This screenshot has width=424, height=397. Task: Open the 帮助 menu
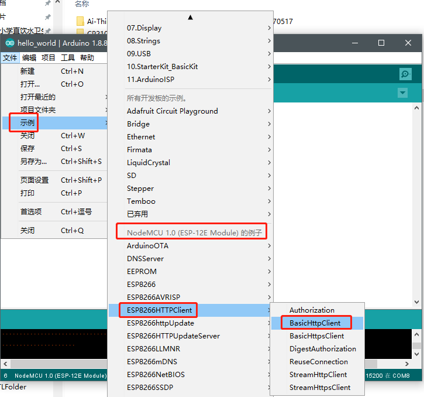pos(87,58)
